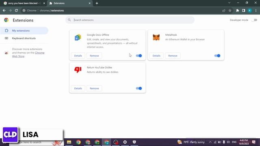260x146 pixels.
Task: Open the profile avatar K
Action: click(249, 11)
